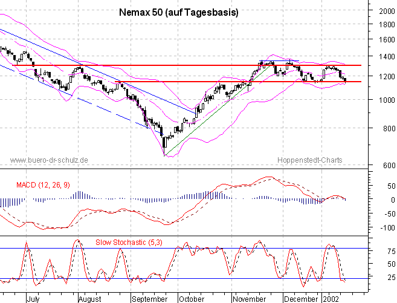Click the 1400 price axis value

tap(387, 56)
